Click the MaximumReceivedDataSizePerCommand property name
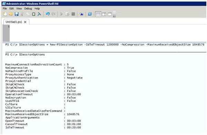The width and height of the screenshot is (207, 135). [33, 111]
